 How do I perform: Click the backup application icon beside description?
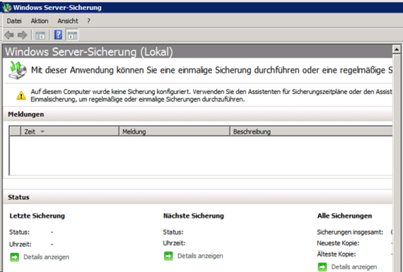click(17, 70)
